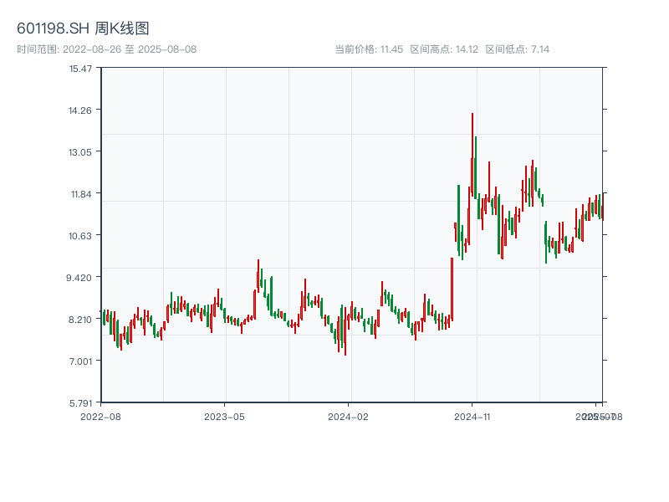
Task: Click the 13.05 y-axis label
Action: coord(80,151)
